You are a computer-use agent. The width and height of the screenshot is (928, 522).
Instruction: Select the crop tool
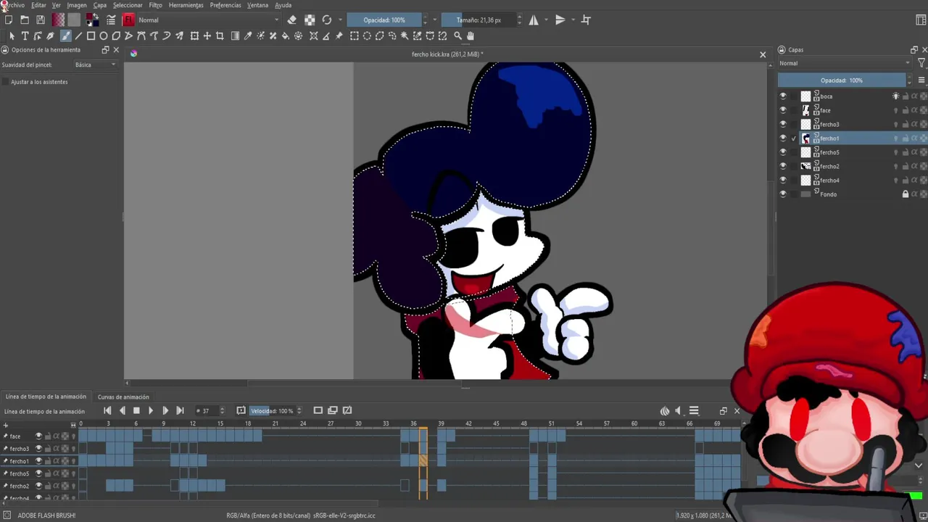(220, 36)
